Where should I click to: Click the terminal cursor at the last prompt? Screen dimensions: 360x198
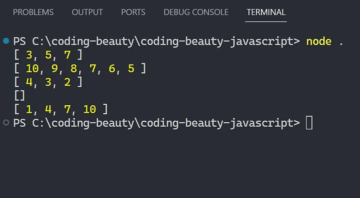pos(309,123)
